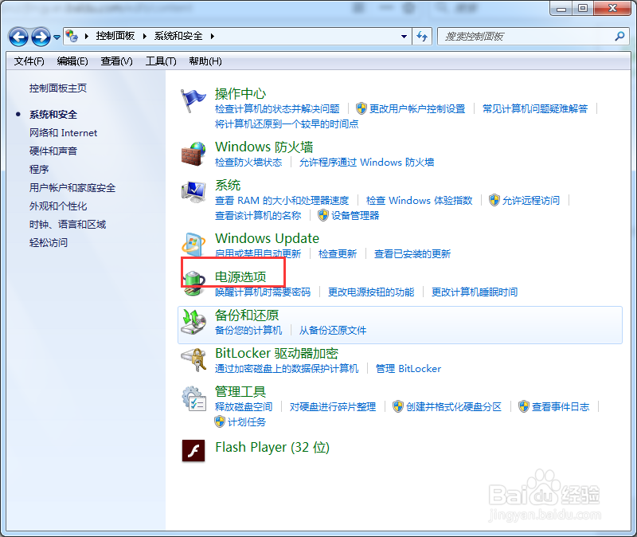Open Windows Update heading link
Screen dimensions: 637x537
pos(267,238)
